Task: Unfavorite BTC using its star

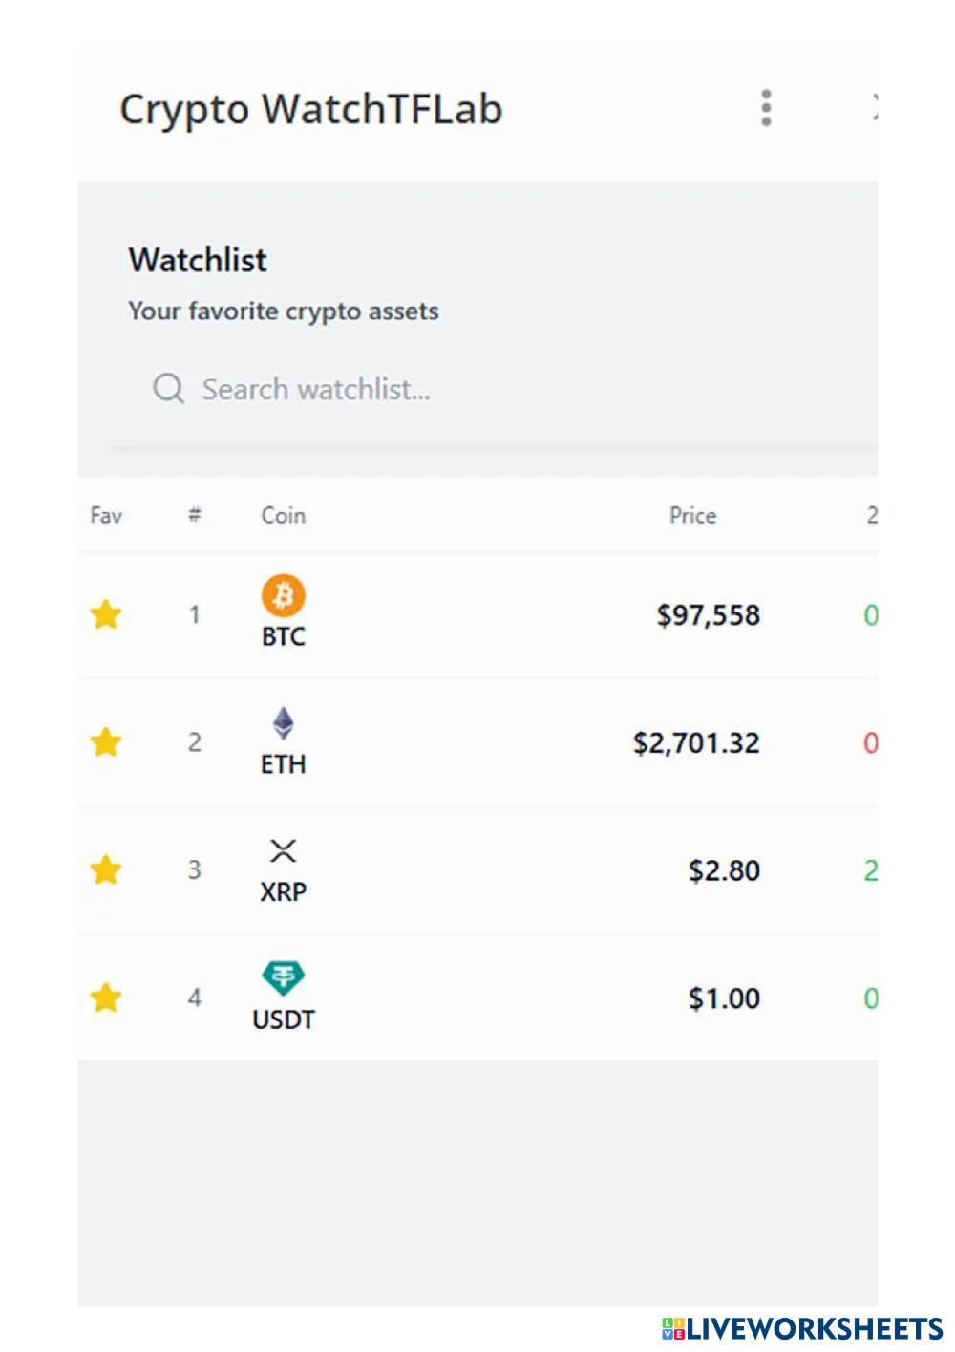Action: click(x=106, y=614)
